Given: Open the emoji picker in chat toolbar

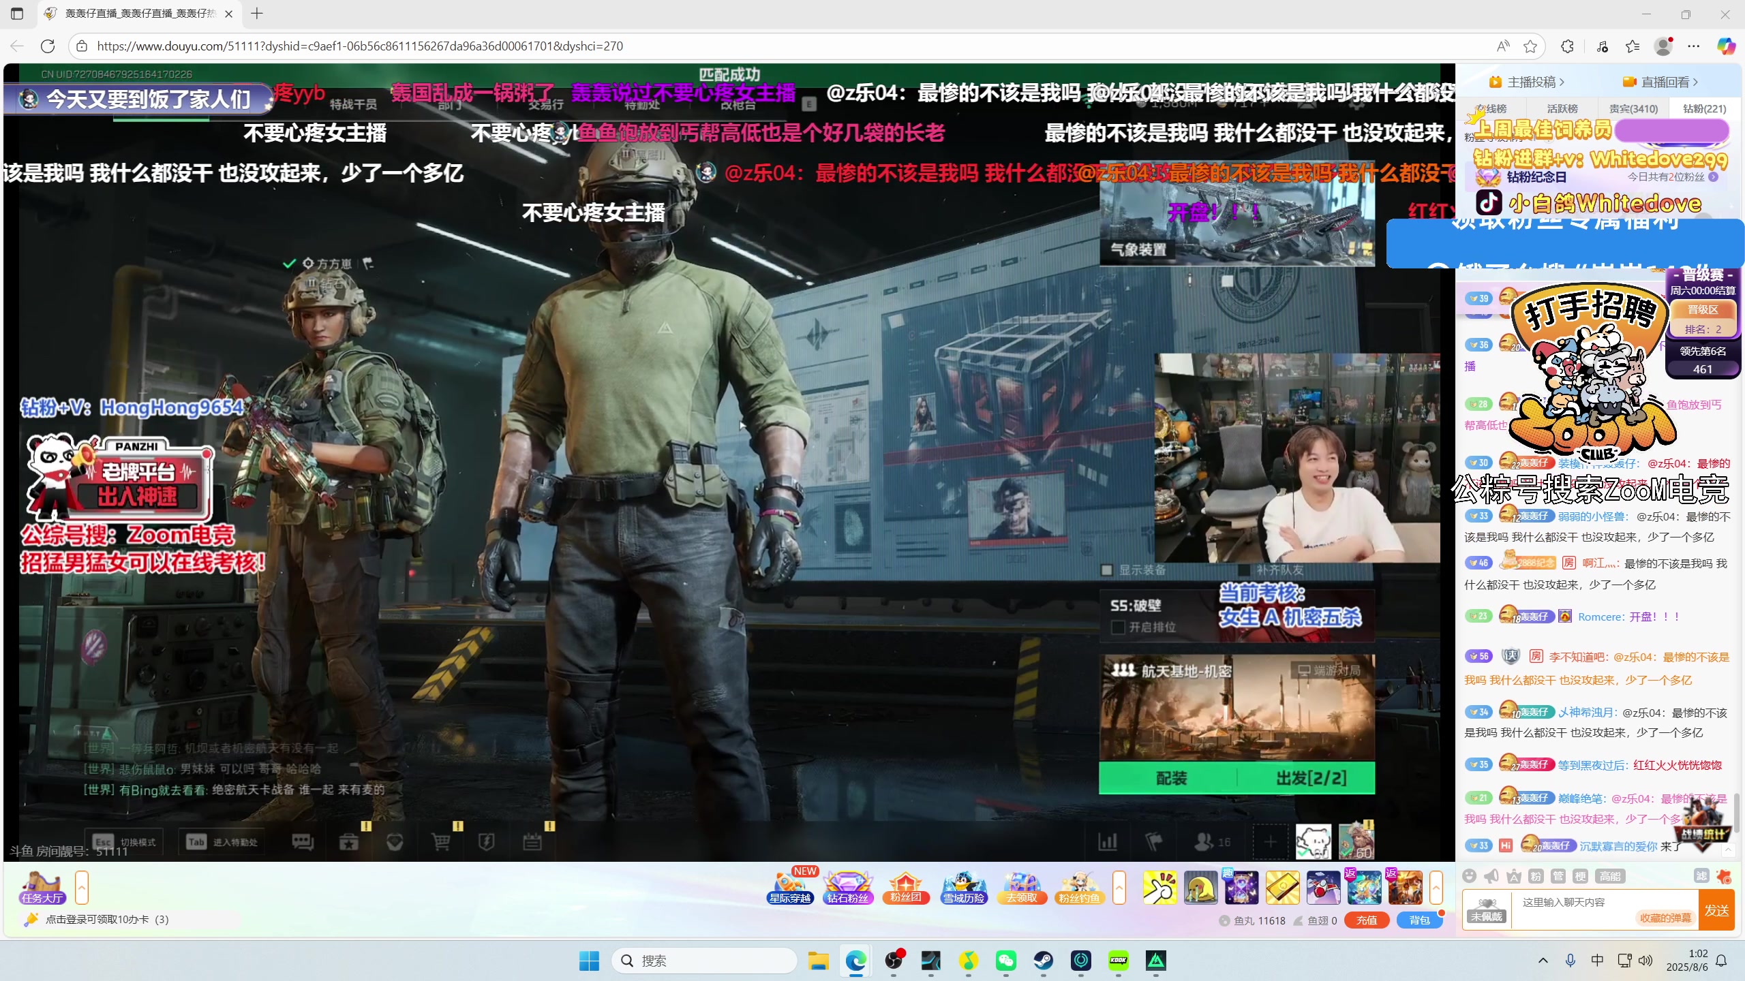Looking at the screenshot, I should coord(1470,876).
